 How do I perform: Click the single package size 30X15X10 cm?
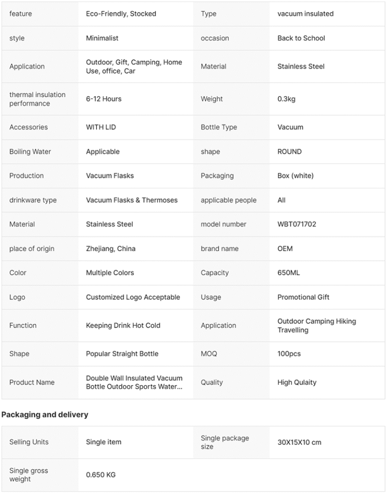(x=299, y=442)
